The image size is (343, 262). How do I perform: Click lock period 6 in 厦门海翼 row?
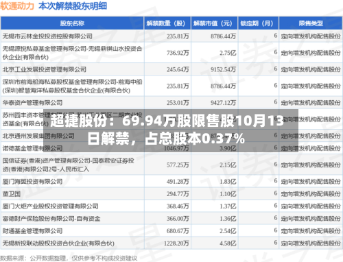point(276,181)
